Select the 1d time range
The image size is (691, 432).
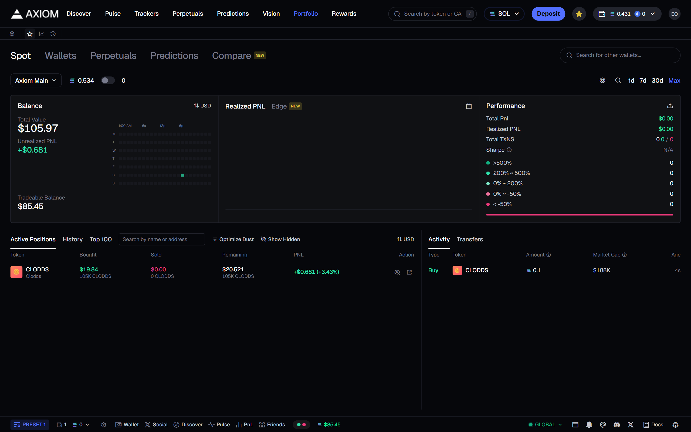point(631,80)
